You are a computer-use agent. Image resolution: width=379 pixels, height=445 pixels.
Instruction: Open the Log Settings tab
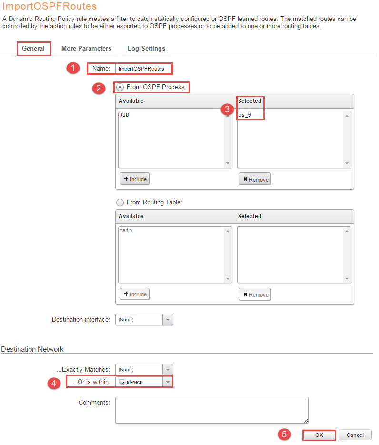(x=146, y=49)
